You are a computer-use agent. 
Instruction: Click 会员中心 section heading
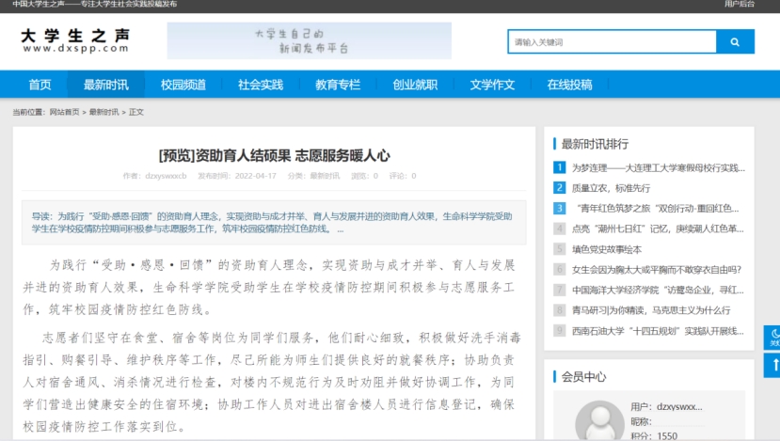tap(583, 377)
